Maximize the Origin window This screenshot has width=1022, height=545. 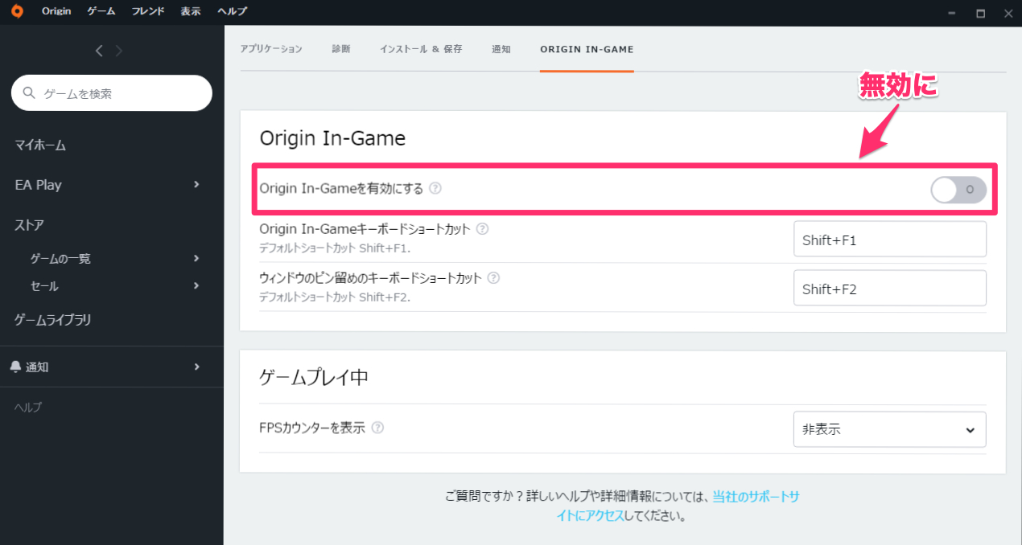pos(980,12)
